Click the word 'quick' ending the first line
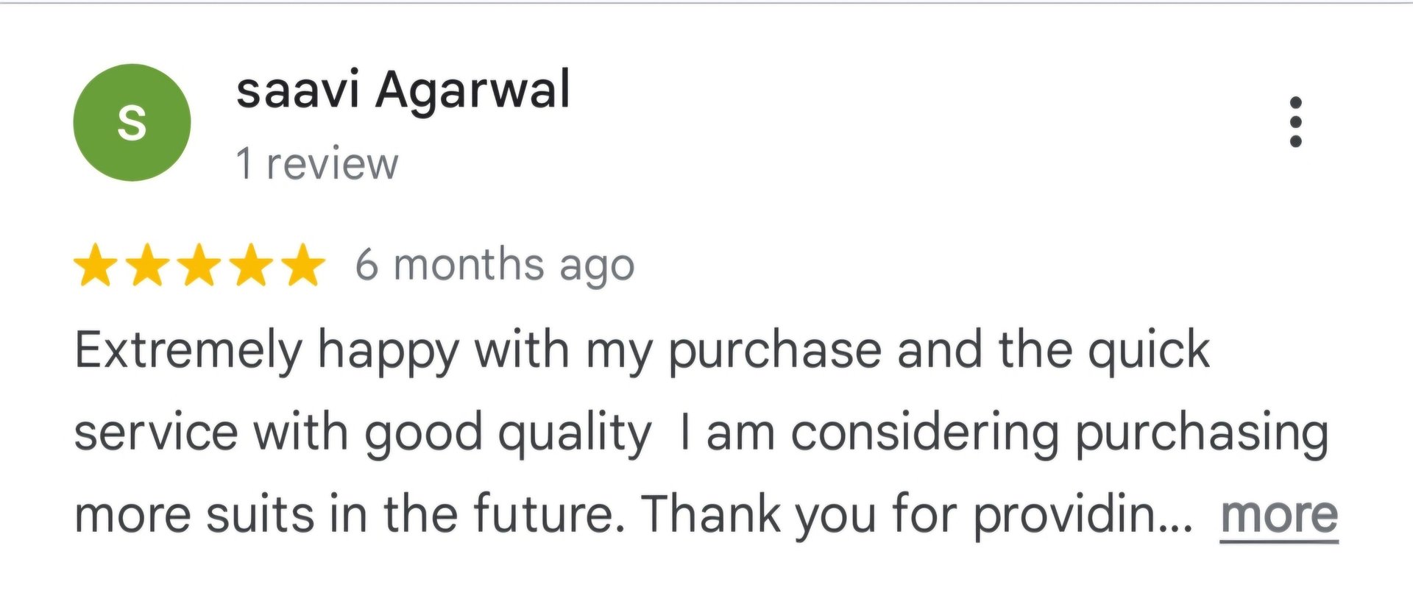Screen dimensions: 1413x604 click(x=1148, y=350)
